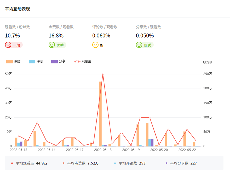Click the red dot beside 平均观看量

coord(12,163)
